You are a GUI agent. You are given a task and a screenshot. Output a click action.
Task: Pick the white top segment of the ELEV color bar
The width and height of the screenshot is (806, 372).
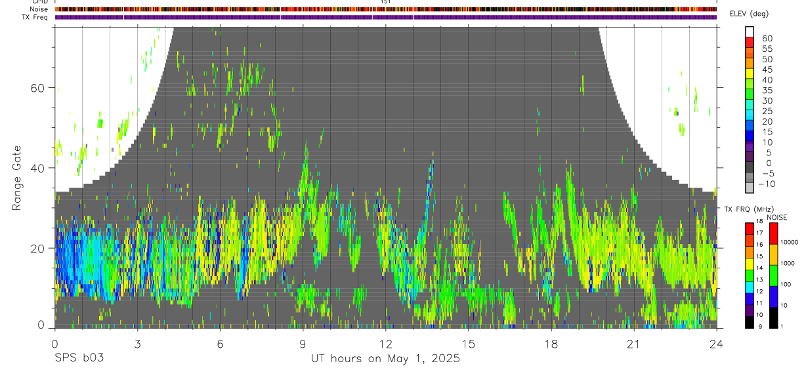pos(750,31)
